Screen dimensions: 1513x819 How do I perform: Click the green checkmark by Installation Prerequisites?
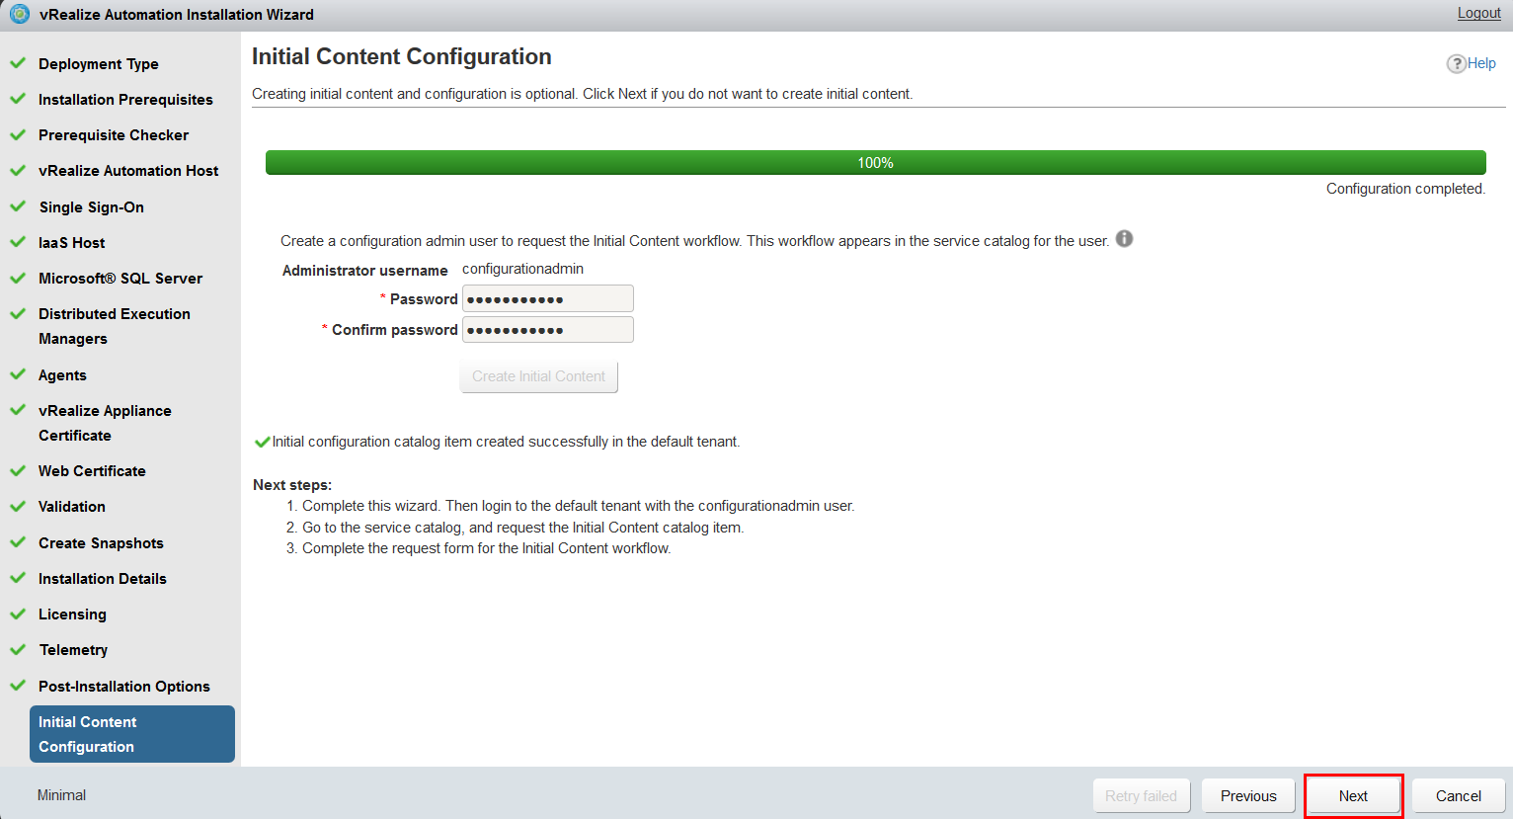18,99
